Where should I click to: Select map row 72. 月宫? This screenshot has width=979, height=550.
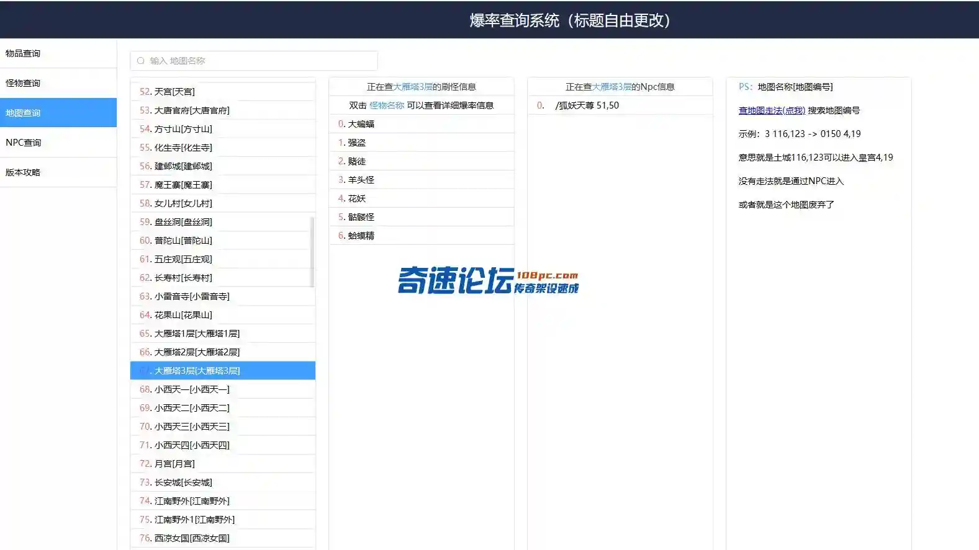223,464
